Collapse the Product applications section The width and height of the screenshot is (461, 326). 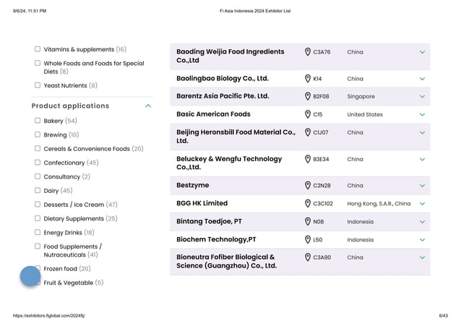[148, 106]
